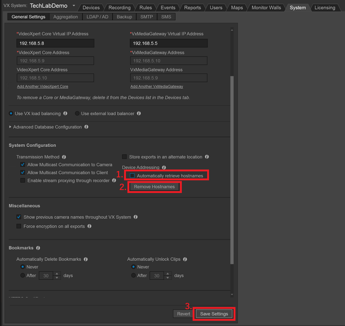This screenshot has width=345, height=326.
Task: Switch to the SMTP tab
Action: coord(146,16)
